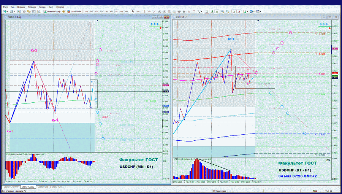Open the arrows objects icon
This screenshot has width=342, height=194.
pos(199,11)
